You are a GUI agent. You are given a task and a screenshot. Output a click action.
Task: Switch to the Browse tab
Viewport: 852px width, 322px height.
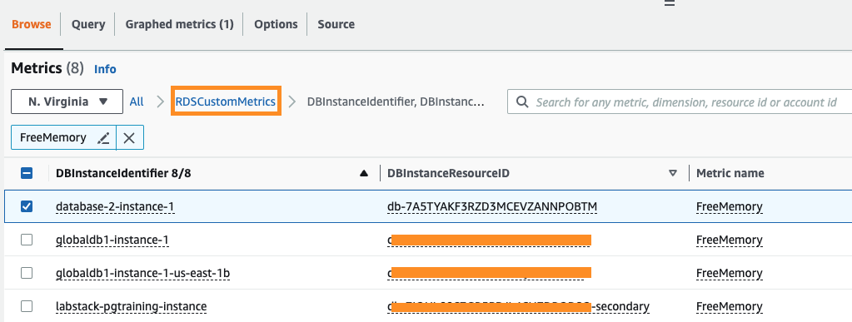32,24
